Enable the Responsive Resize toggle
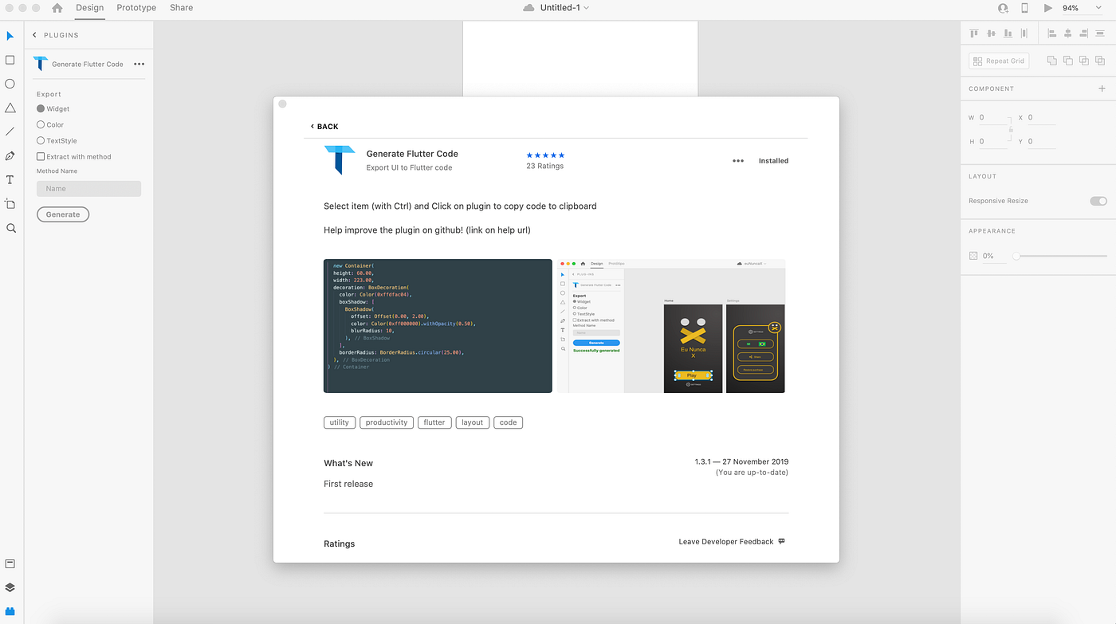Viewport: 1116px width, 624px height. click(x=1098, y=201)
